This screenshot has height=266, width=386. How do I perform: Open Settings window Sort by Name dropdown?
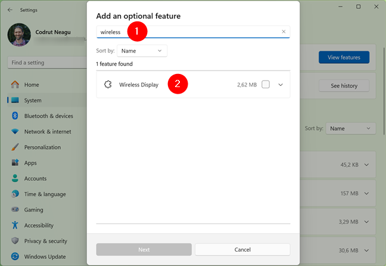350,128
